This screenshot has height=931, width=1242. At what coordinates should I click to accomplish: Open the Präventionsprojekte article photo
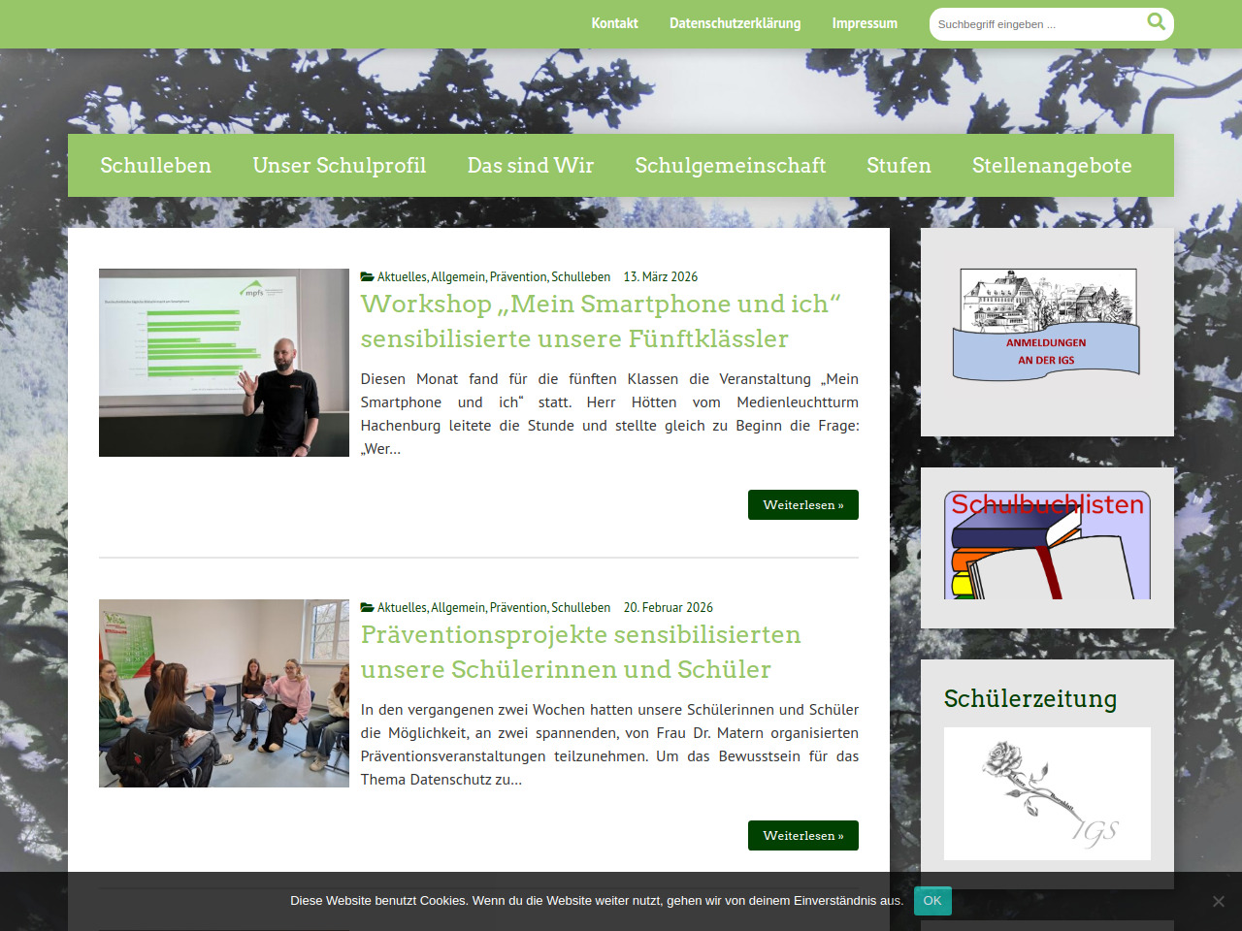coord(224,693)
